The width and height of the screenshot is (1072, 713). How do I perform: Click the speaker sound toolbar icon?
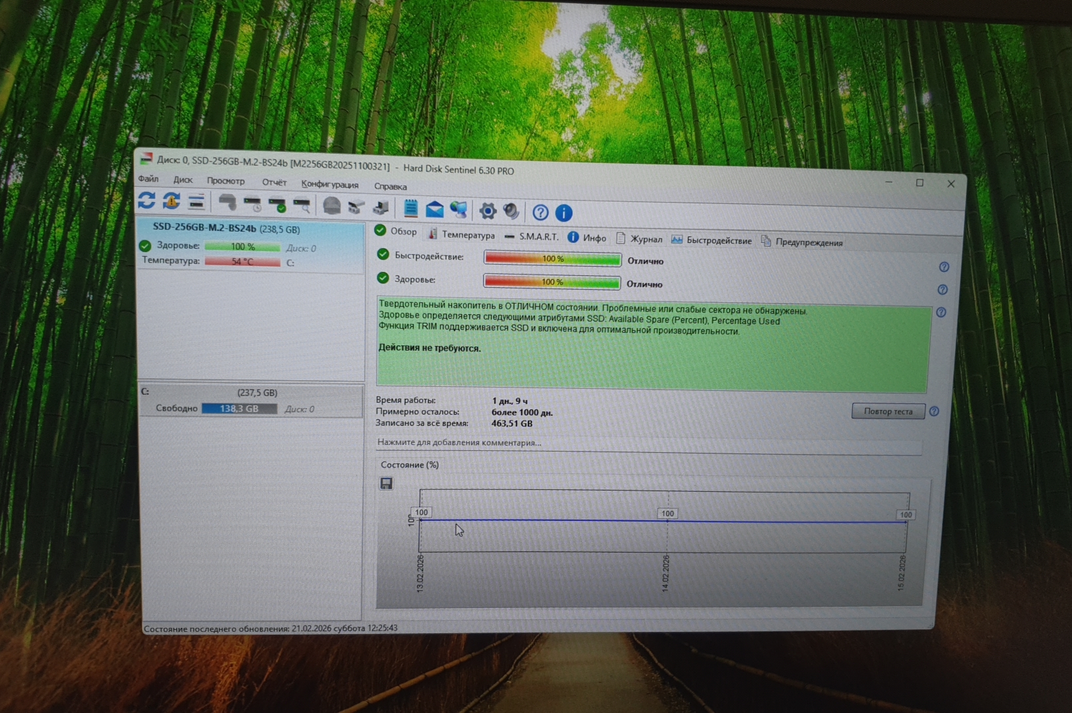click(512, 211)
